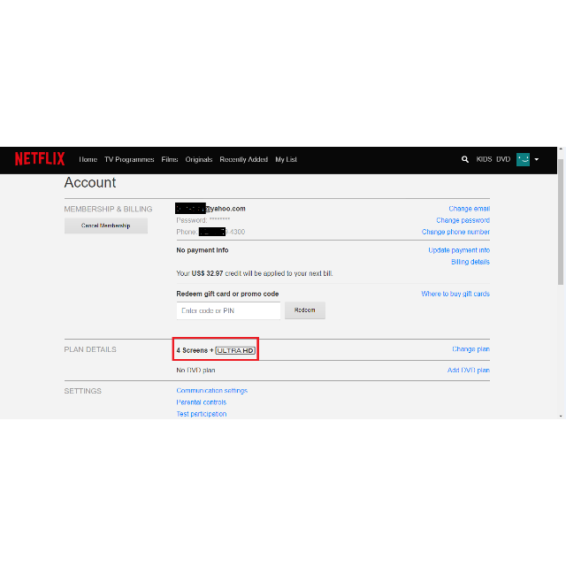Click the Redeem button
The width and height of the screenshot is (566, 566).
tap(305, 310)
